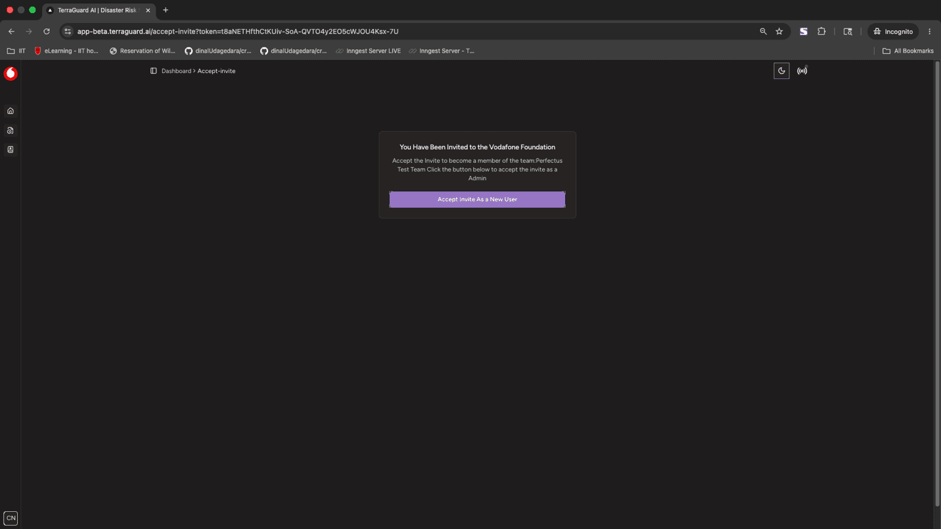
Task: Open the eLearning - IIT bookmark
Action: [66, 51]
